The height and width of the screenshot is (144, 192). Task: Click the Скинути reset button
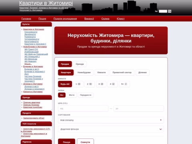pyautogui.click(x=85, y=142)
